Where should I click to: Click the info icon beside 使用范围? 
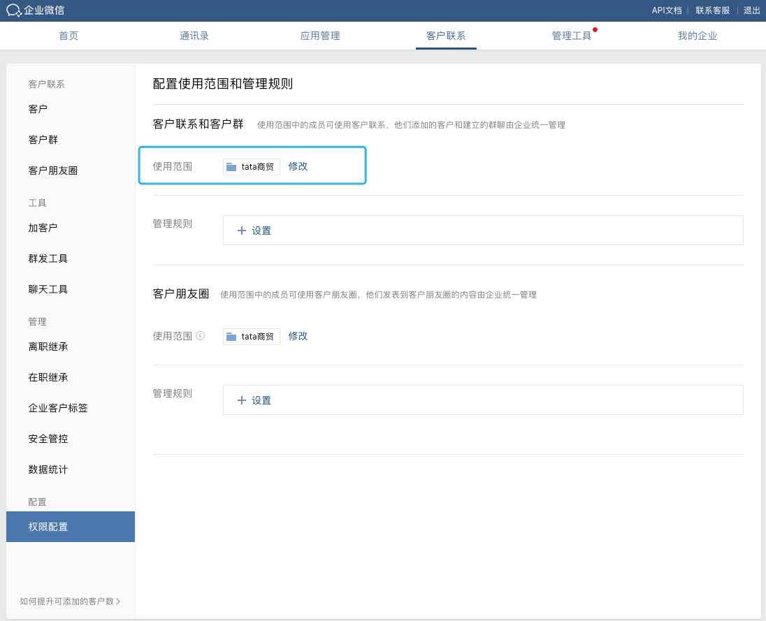[201, 336]
